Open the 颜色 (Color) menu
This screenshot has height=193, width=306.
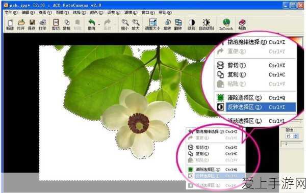[96, 13]
